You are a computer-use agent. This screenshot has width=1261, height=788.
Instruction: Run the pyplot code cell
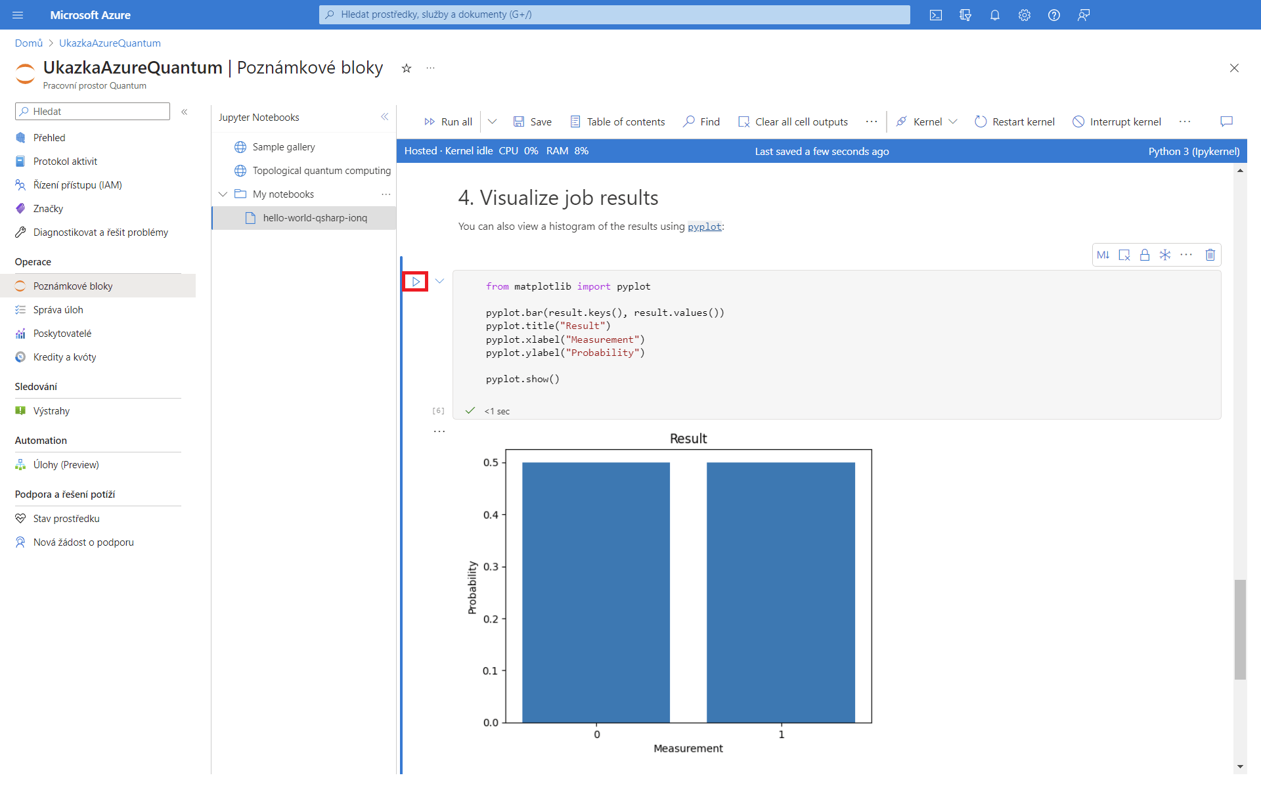(x=415, y=282)
